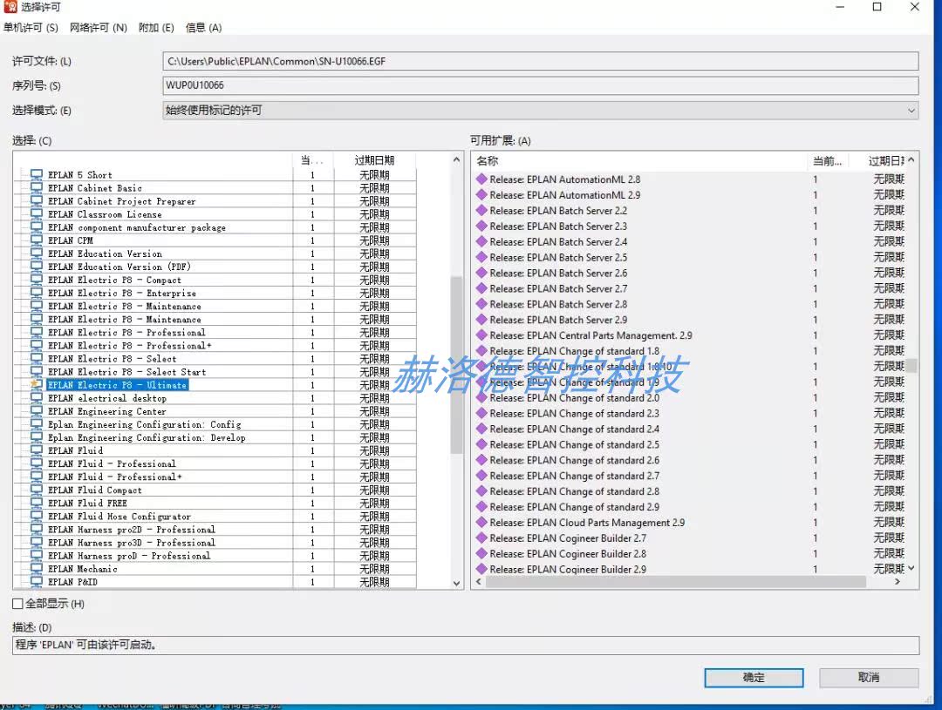Click the diamond icon for EPLAN Batch Server 2.2
This screenshot has height=710, width=942.
coord(481,210)
